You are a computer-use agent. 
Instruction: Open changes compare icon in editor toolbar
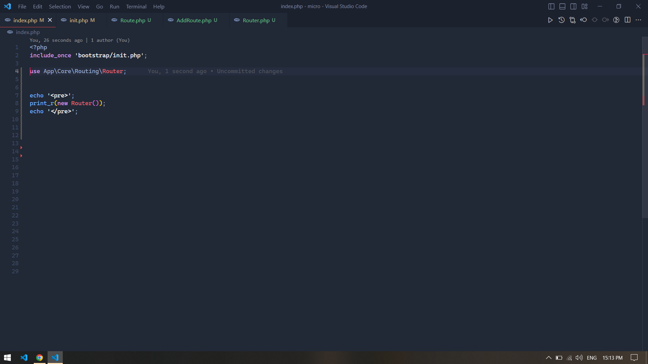(x=572, y=20)
